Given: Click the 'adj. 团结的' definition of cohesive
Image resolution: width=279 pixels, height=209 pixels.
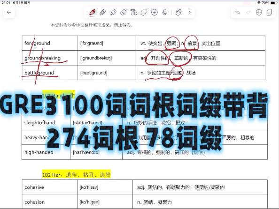Looking at the screenshot, I should click(x=200, y=187).
